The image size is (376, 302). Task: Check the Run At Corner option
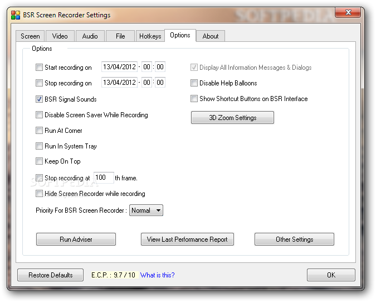pos(39,130)
